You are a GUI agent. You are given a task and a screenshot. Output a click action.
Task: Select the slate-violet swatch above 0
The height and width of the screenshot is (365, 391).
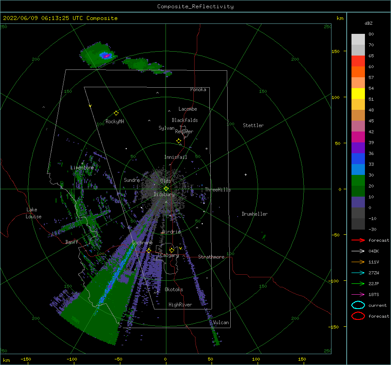pyautogui.click(x=358, y=202)
